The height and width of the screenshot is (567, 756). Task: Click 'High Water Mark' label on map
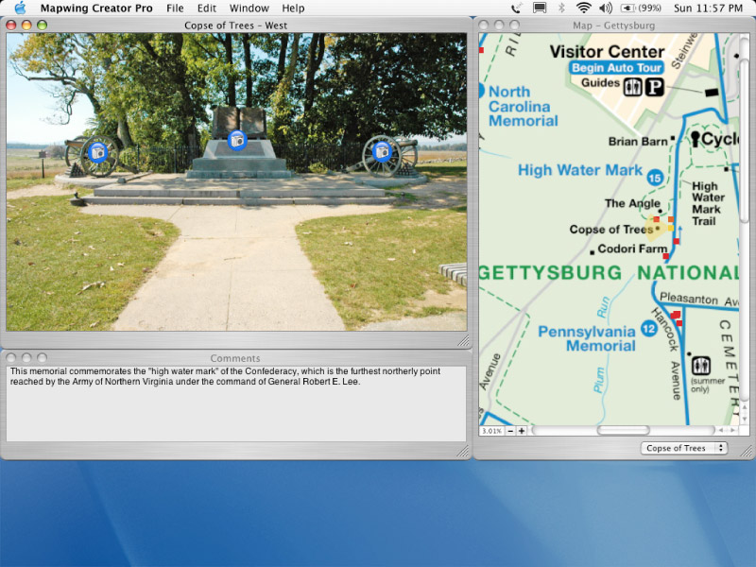pyautogui.click(x=580, y=170)
